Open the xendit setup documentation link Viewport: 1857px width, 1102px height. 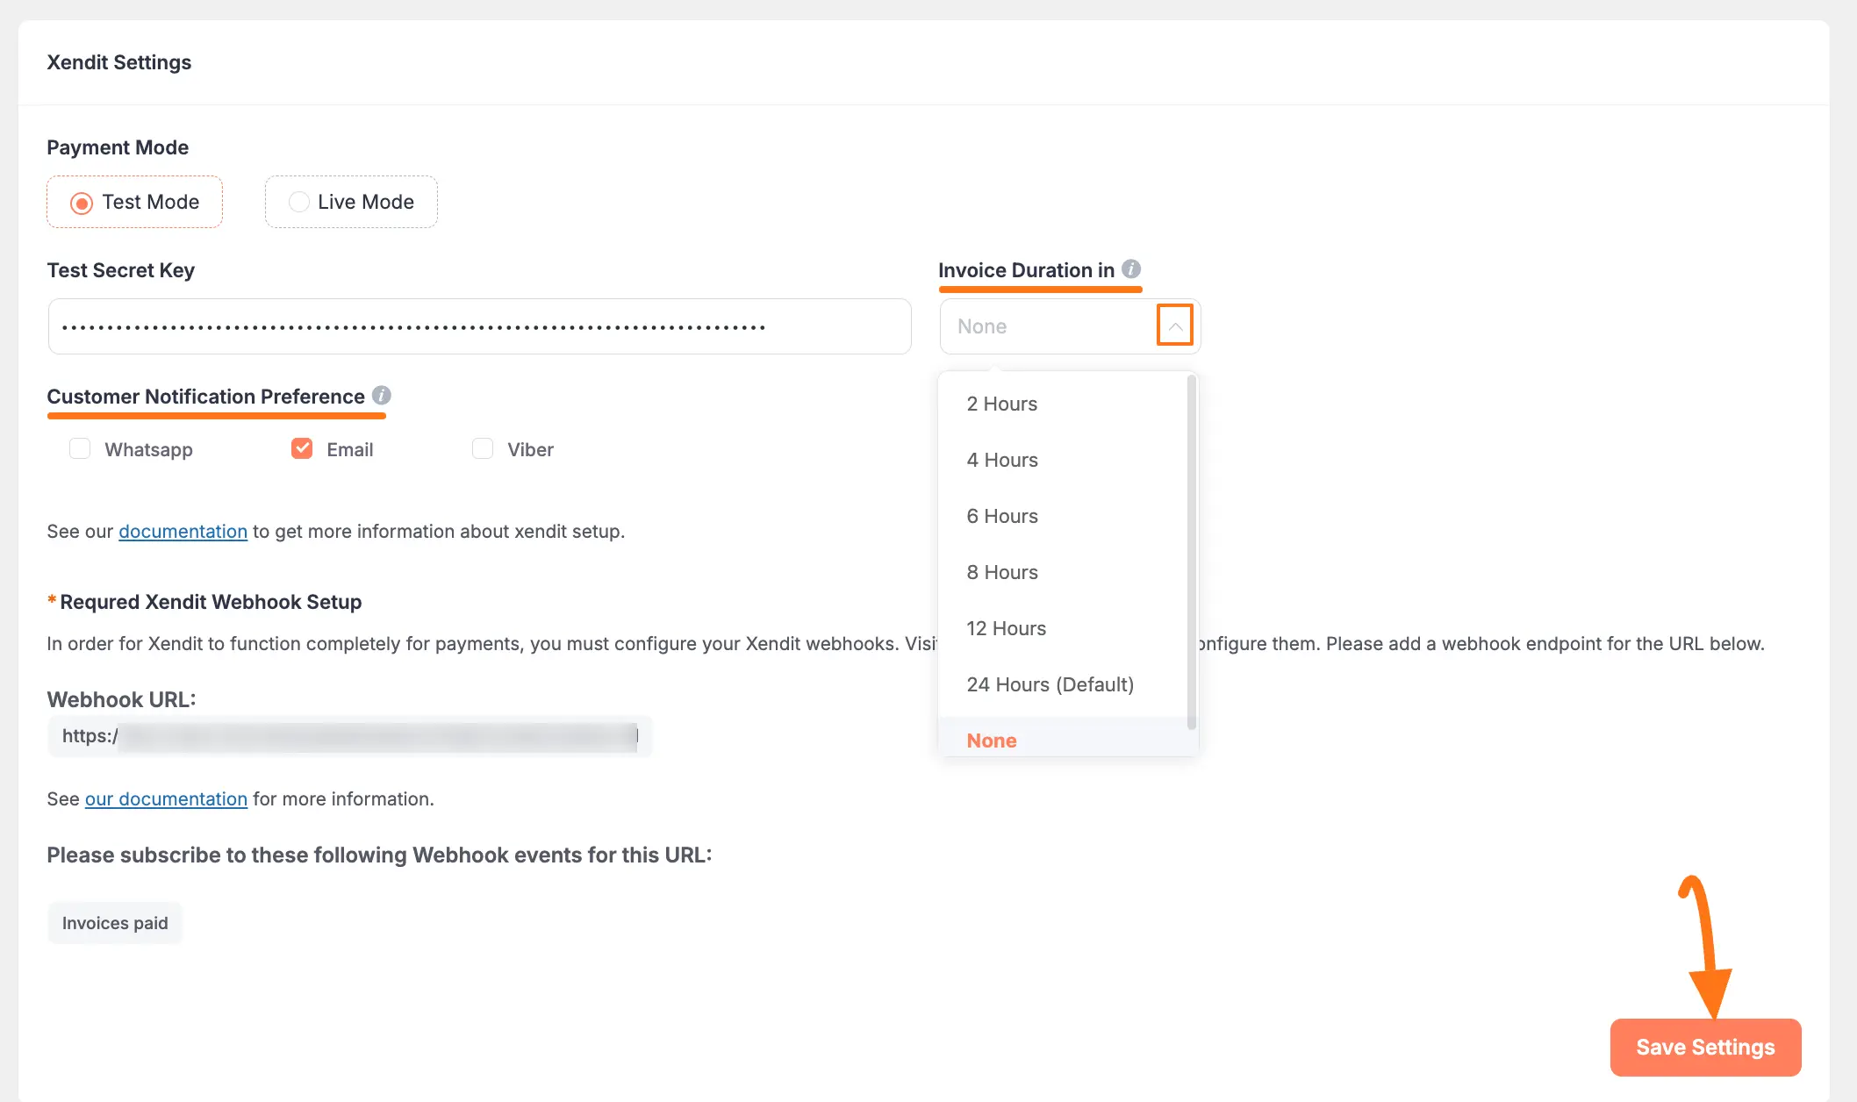click(183, 531)
